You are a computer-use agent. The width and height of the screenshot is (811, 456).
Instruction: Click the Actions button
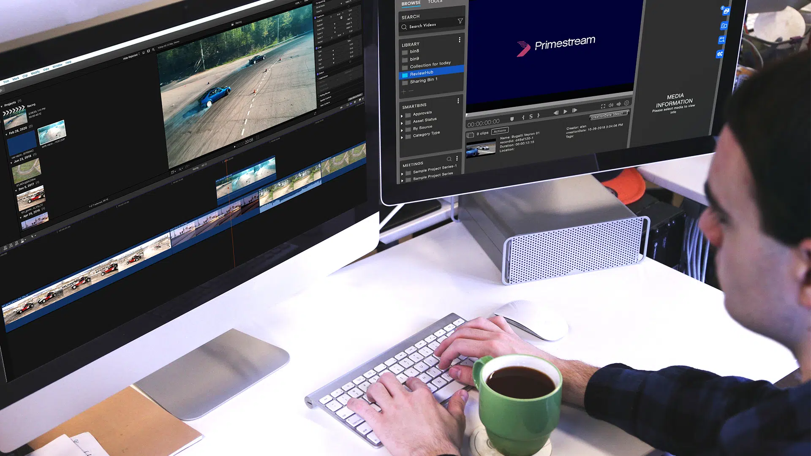pyautogui.click(x=500, y=131)
